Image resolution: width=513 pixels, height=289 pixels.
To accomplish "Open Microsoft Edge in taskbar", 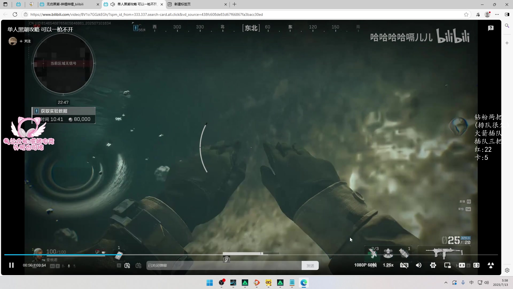I will point(304,283).
